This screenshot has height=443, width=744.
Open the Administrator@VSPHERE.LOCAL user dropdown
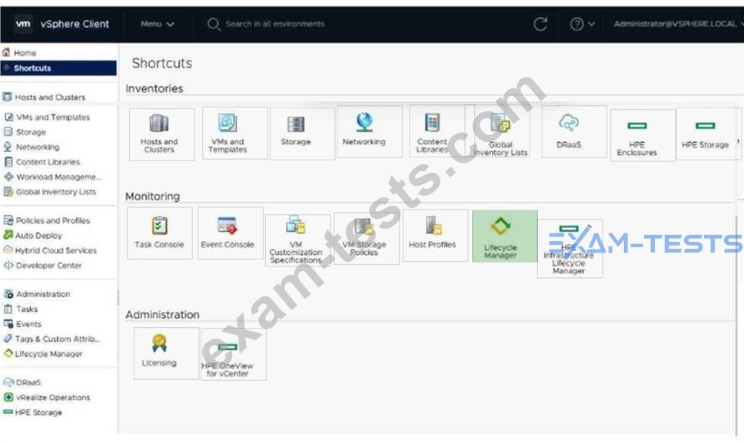tap(679, 24)
